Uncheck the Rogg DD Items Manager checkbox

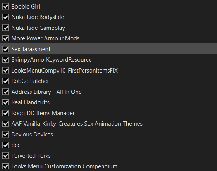tap(5, 113)
